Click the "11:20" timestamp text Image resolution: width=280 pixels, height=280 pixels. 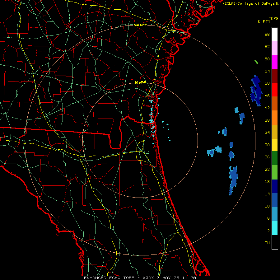tap(189, 278)
